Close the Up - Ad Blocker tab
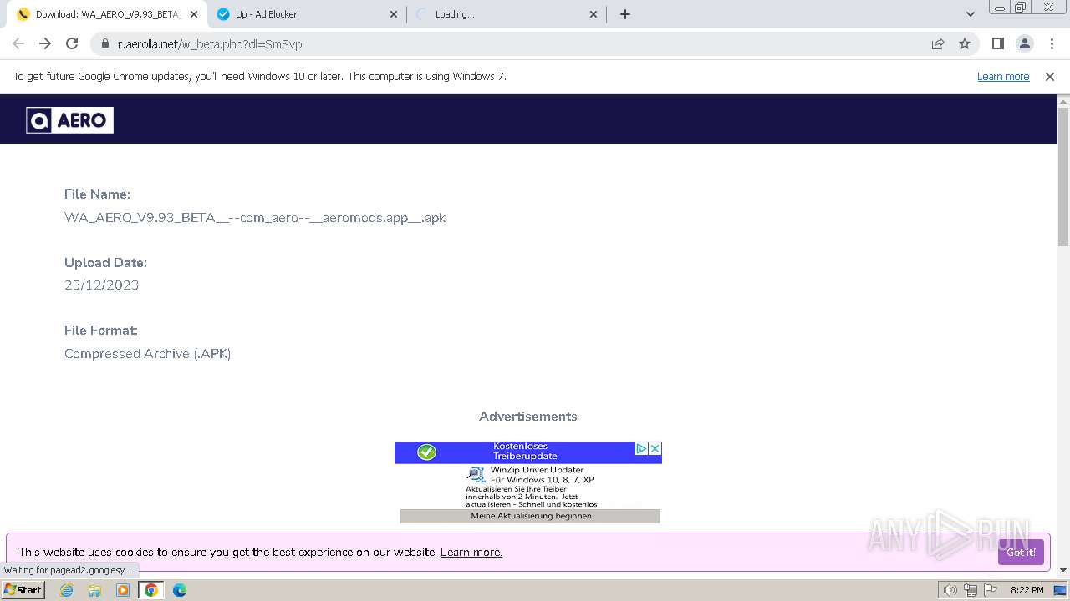 click(395, 14)
